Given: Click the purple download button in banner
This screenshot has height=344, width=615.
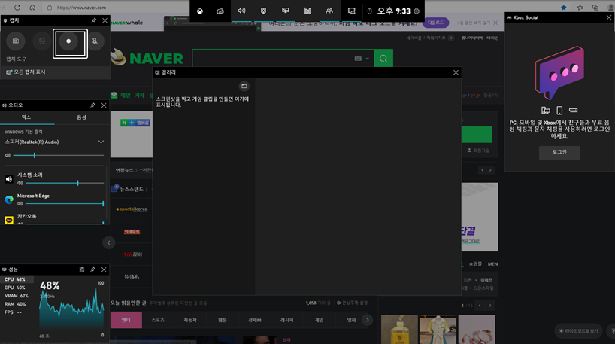Looking at the screenshot, I should pos(436,23).
